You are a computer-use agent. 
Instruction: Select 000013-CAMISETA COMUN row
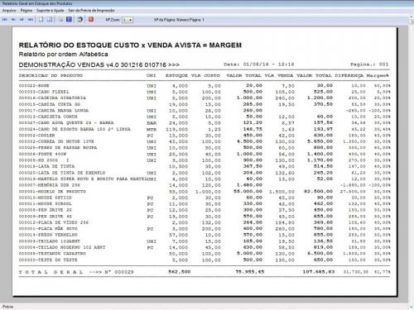click(x=205, y=117)
